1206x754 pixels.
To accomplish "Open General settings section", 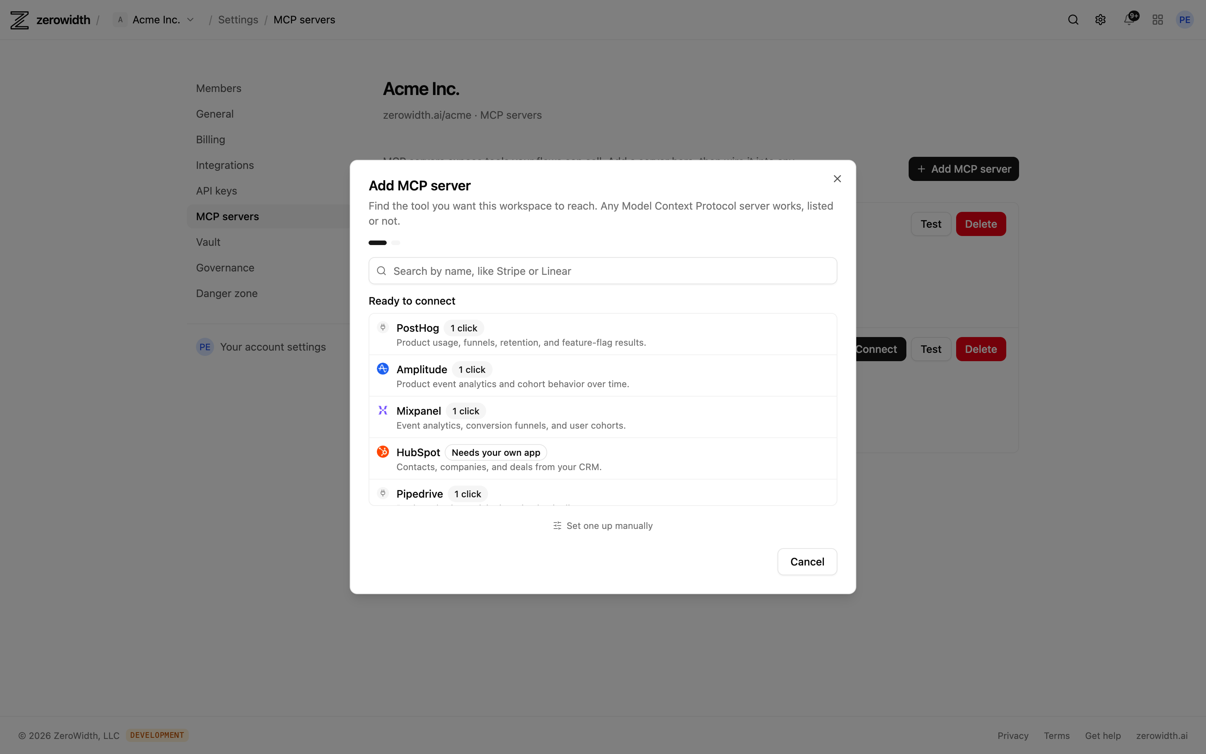I will point(215,114).
